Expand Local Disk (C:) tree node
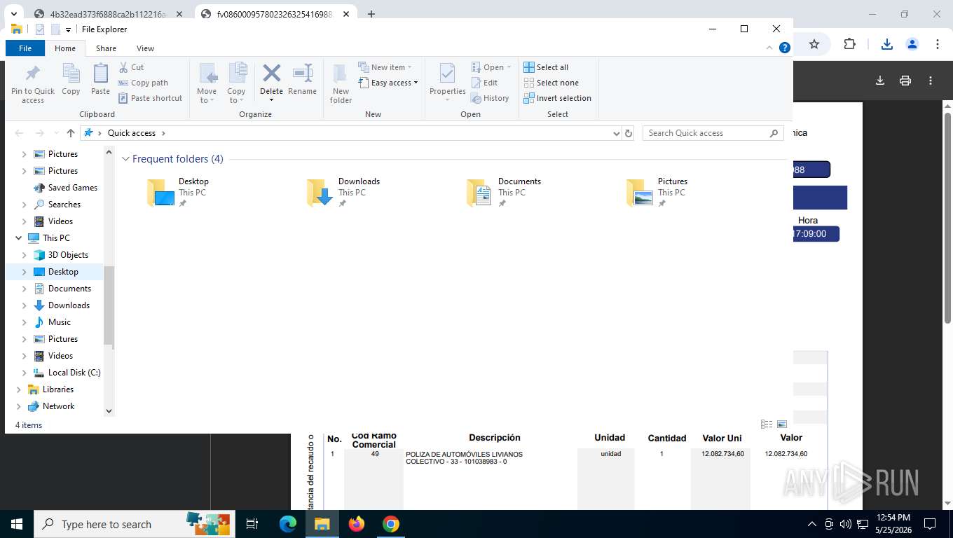Image resolution: width=953 pixels, height=538 pixels. [25, 373]
